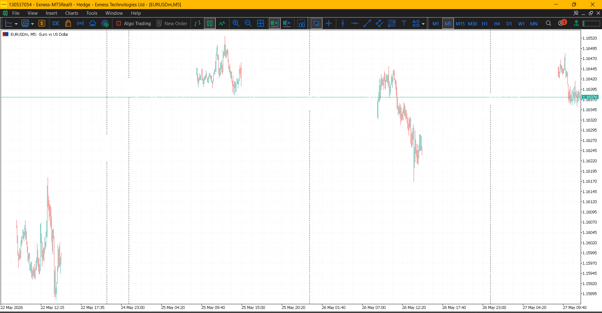The image size is (602, 313).
Task: Toggle Algo Trading on
Action: pos(134,24)
